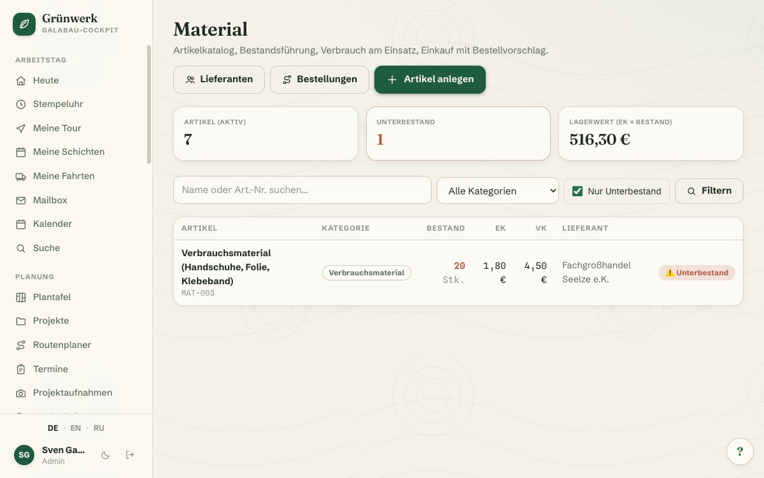Image resolution: width=764 pixels, height=478 pixels.
Task: Click the envelope icon beside Mailbox
Action: tap(21, 200)
